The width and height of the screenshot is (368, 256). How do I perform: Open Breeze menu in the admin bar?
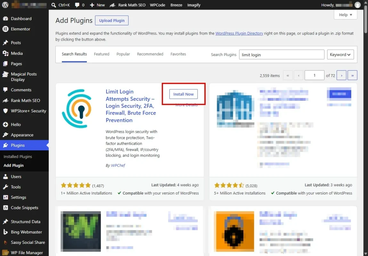pos(176,5)
